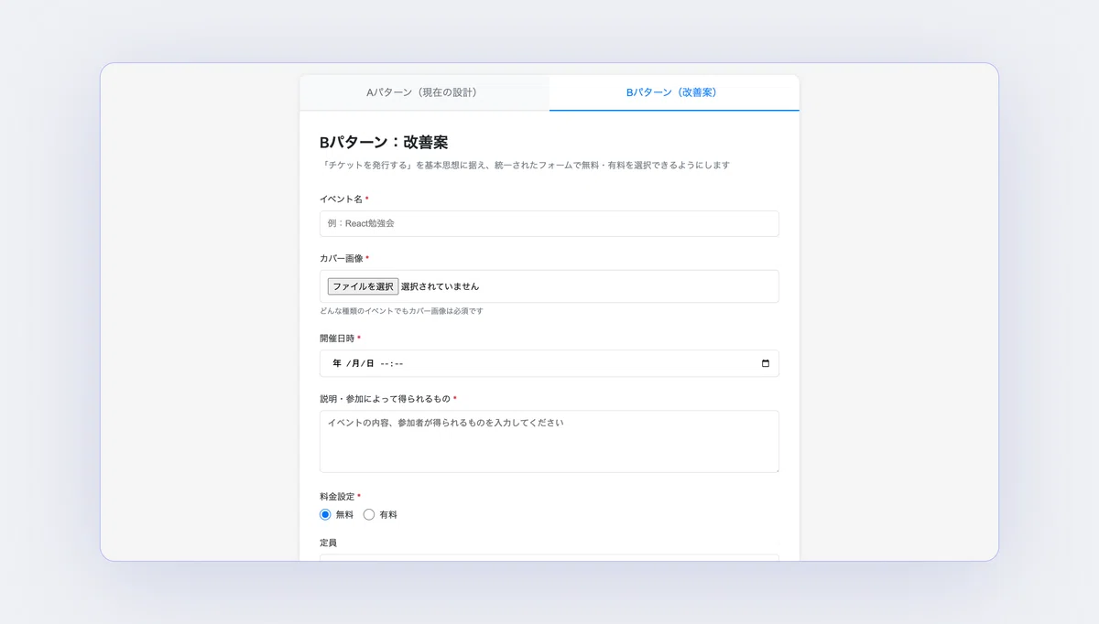Click the どんな種類のイベントでもカバー画像は必須です hint text
Image resolution: width=1099 pixels, height=624 pixels.
[x=401, y=311]
